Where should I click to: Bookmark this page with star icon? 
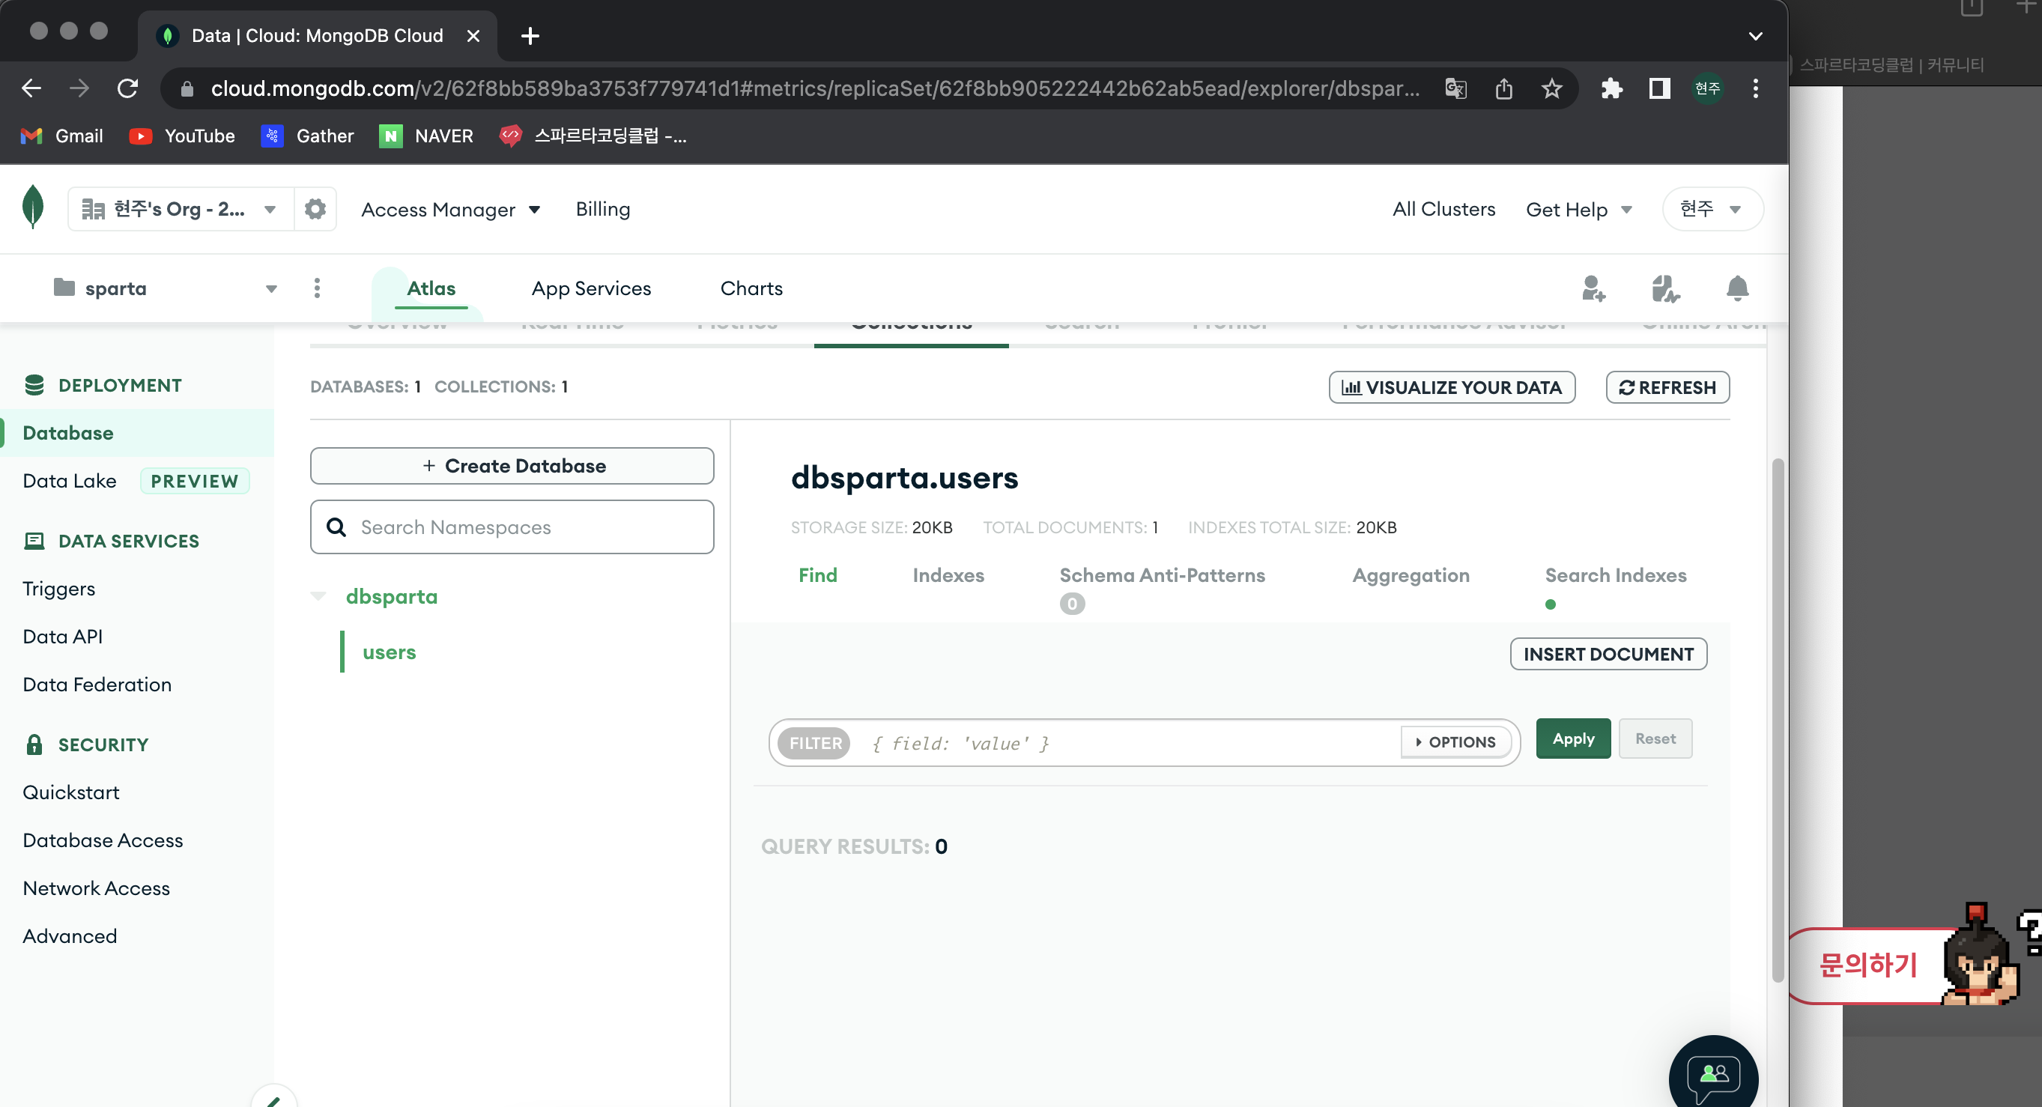1551,88
